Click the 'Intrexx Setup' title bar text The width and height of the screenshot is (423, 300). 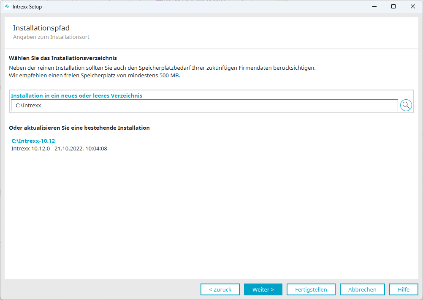point(27,7)
